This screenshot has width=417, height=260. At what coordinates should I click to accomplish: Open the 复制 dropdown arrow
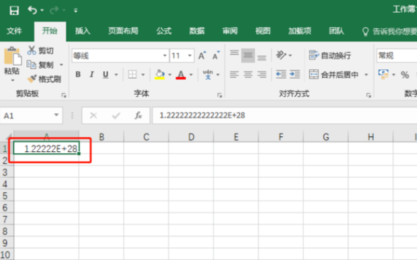[61, 64]
